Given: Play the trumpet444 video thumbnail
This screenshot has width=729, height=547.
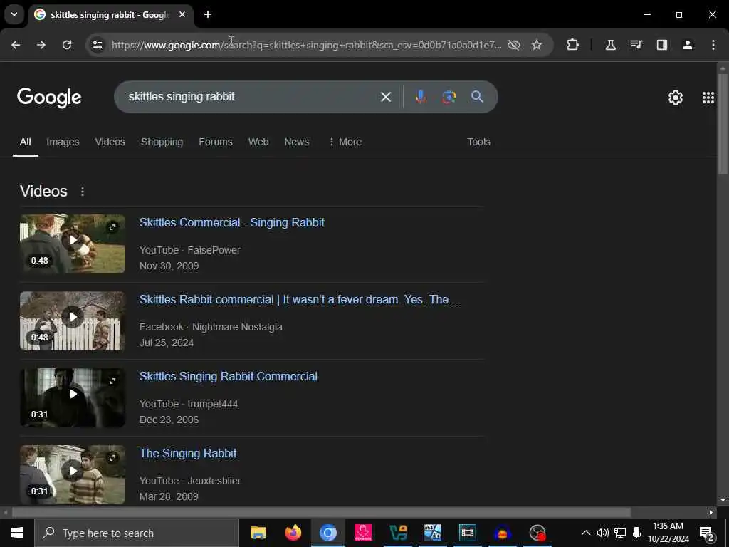Looking at the screenshot, I should pyautogui.click(x=73, y=397).
